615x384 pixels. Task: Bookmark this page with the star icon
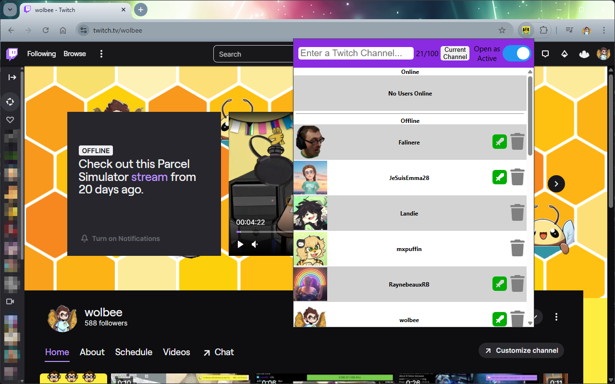point(502,30)
